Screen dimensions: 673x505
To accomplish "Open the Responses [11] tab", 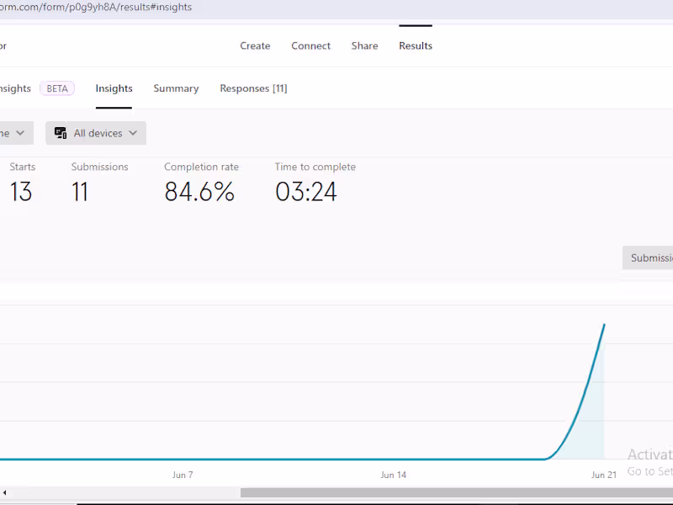I will (x=253, y=88).
